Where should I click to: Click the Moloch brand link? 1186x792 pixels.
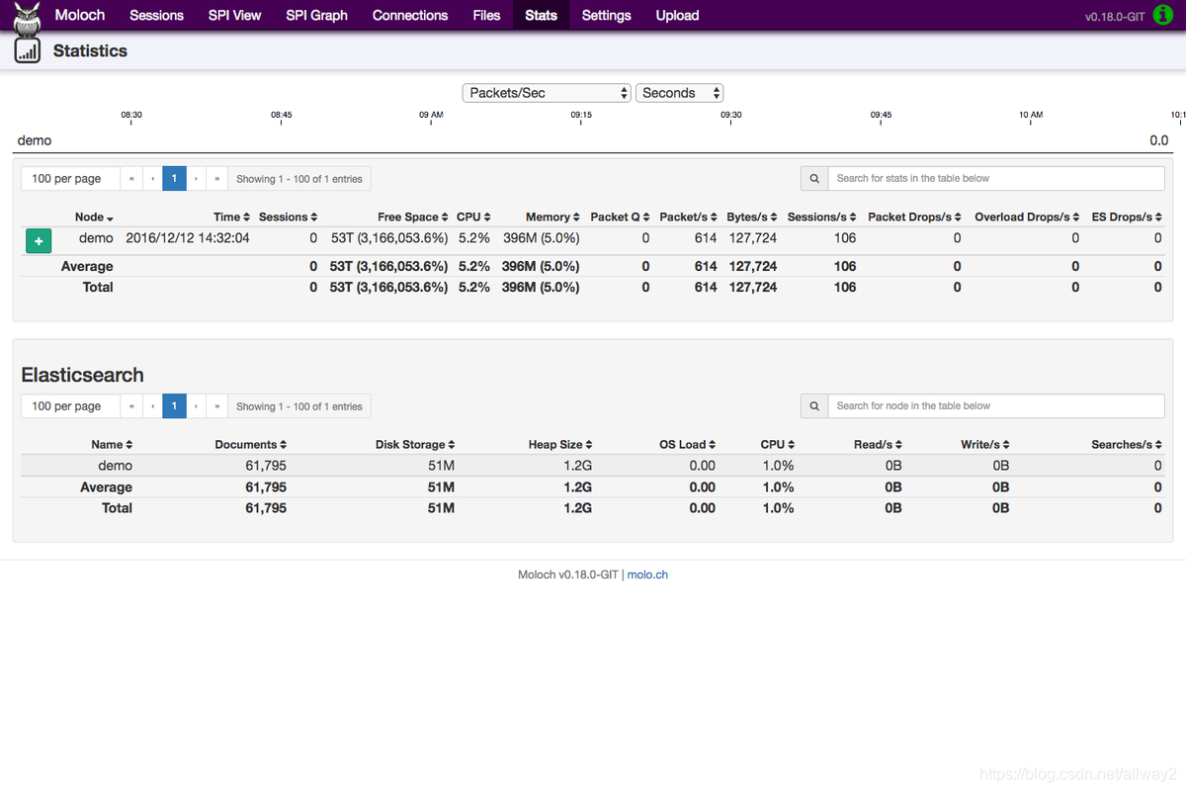click(x=81, y=15)
